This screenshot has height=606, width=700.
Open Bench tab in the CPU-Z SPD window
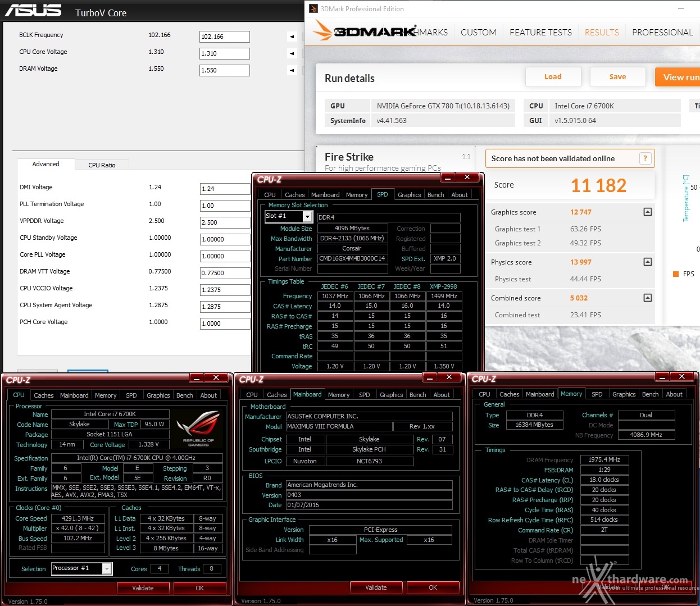coord(435,195)
